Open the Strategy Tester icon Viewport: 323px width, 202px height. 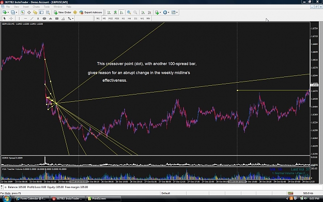pos(48,12)
